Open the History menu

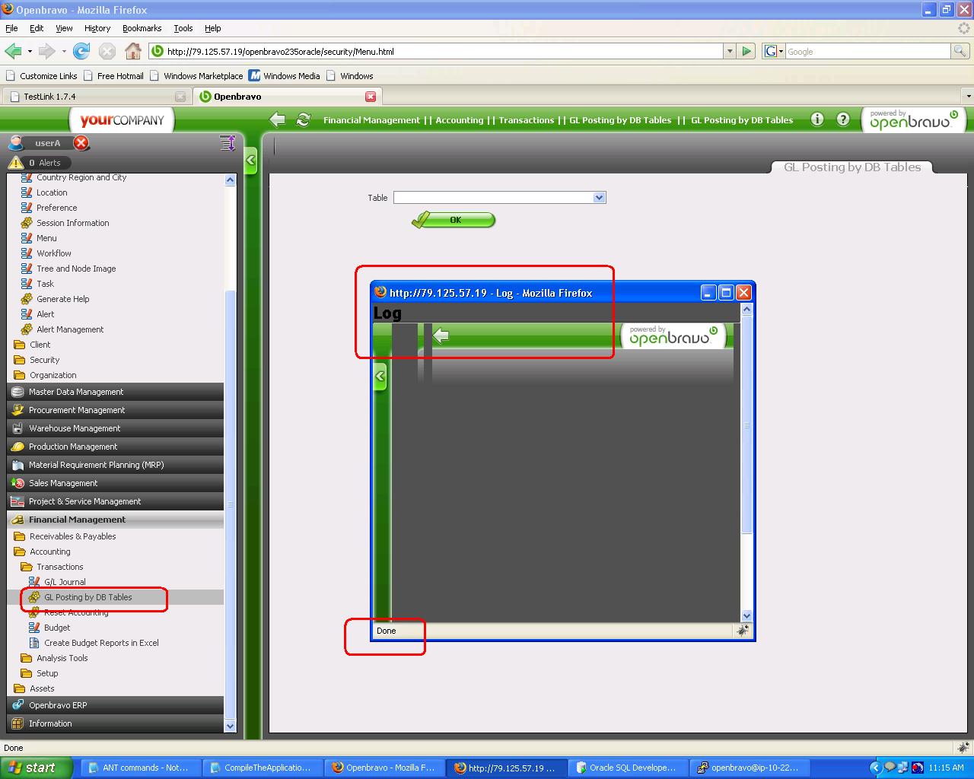[97, 28]
